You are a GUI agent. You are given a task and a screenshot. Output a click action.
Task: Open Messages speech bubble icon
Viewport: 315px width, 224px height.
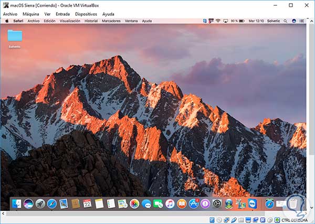pyautogui.click(x=146, y=204)
